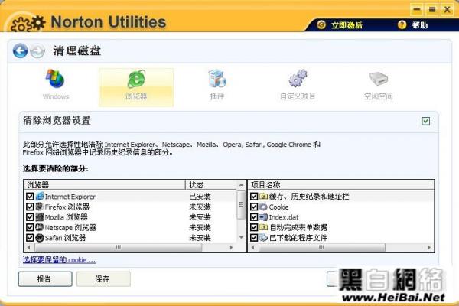Click the Netscape browser row icon

tap(40, 227)
